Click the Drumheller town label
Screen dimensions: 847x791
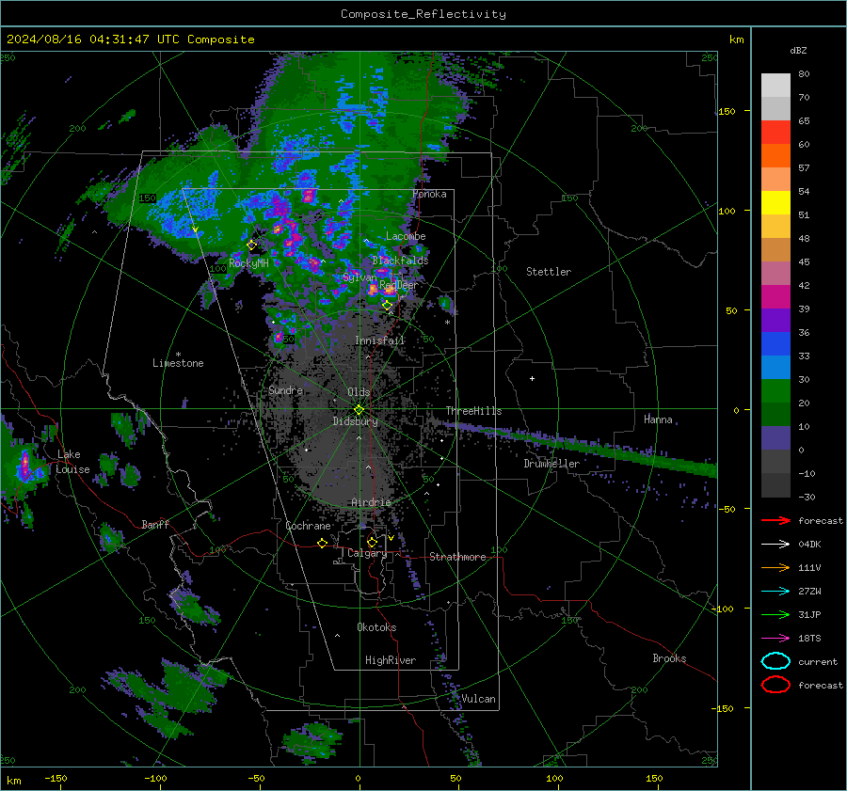pos(551,464)
